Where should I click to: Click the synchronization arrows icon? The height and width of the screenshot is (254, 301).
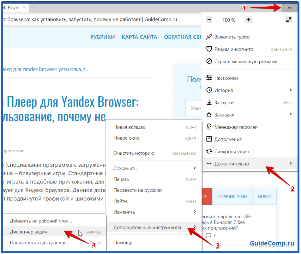click(209, 151)
